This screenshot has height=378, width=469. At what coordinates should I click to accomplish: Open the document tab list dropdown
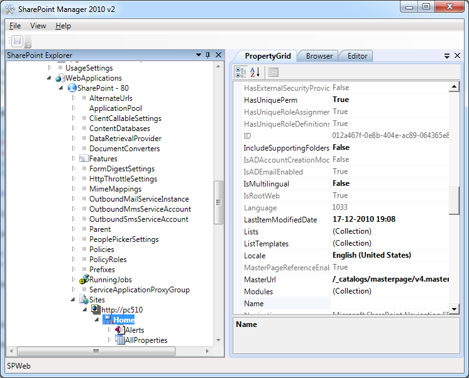click(x=447, y=56)
